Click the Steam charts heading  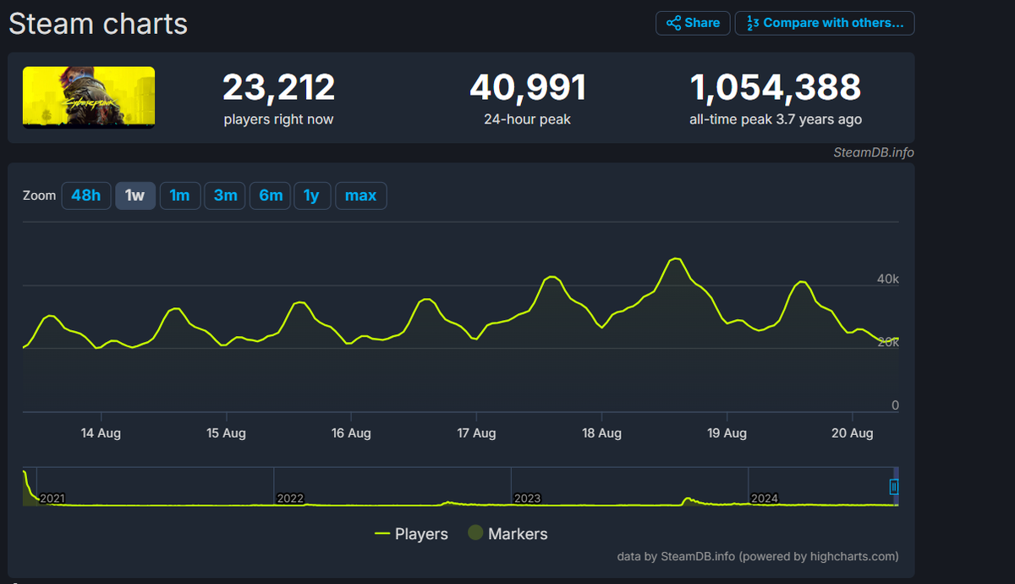coord(98,24)
